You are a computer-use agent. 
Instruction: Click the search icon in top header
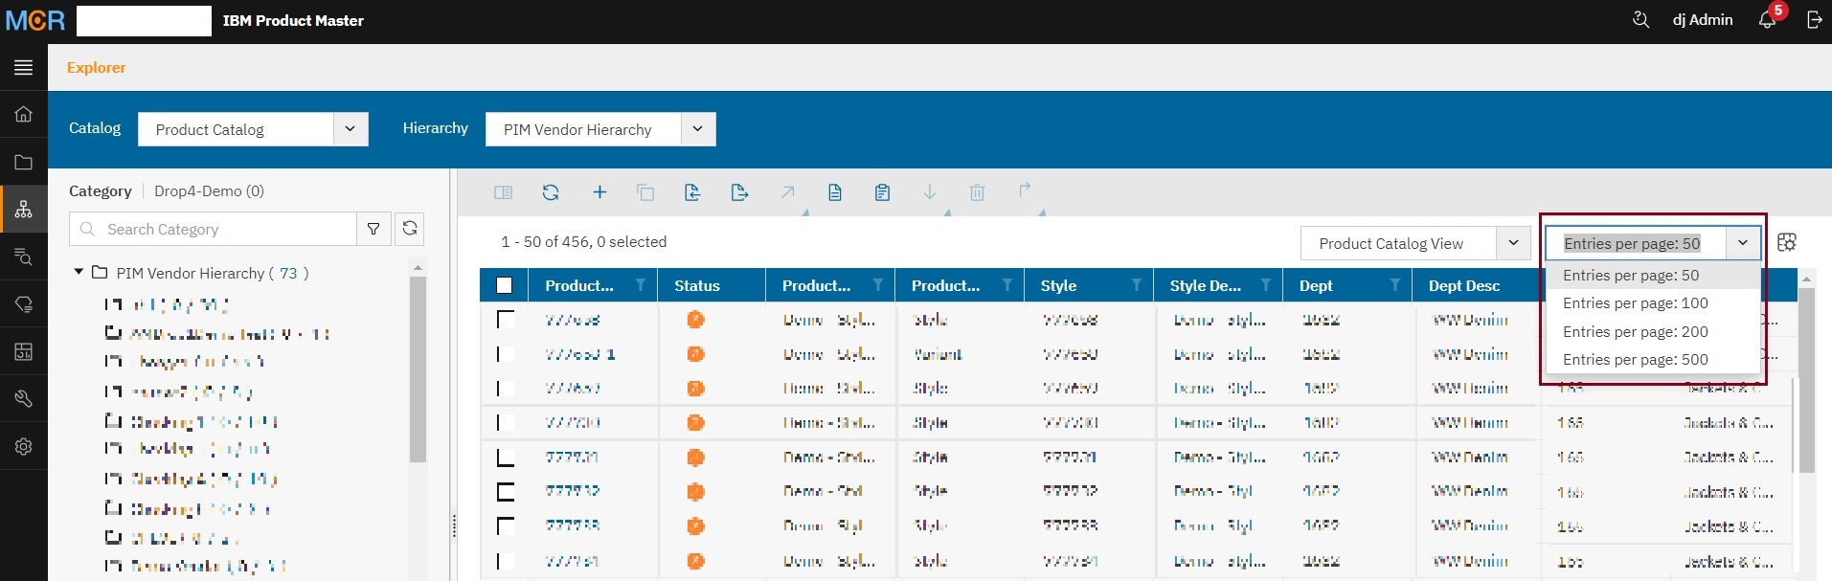1640,20
